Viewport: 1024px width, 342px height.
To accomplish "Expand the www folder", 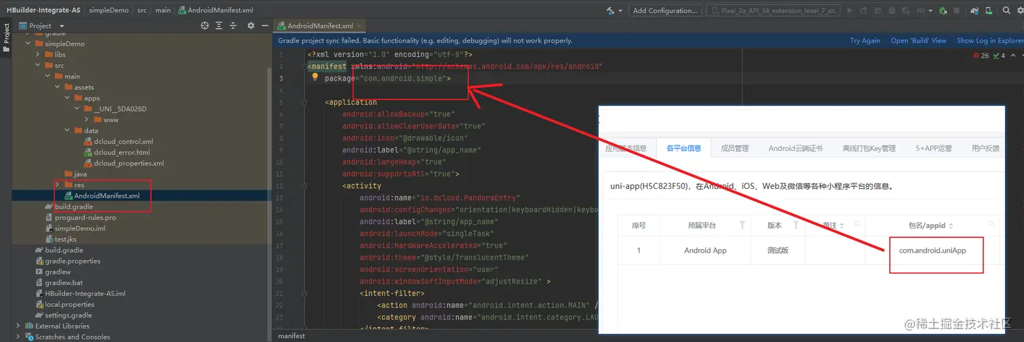I will tap(87, 119).
